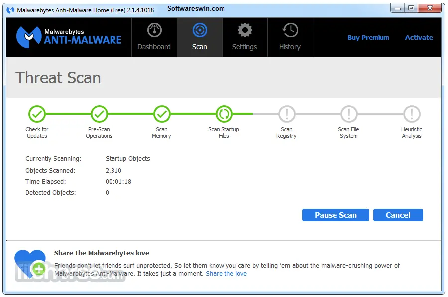Pause the running scan
448x297 pixels.
point(336,215)
